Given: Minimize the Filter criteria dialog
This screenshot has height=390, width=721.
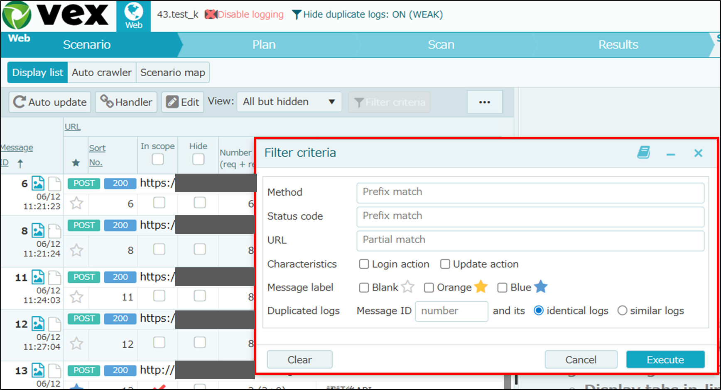Looking at the screenshot, I should click(671, 154).
